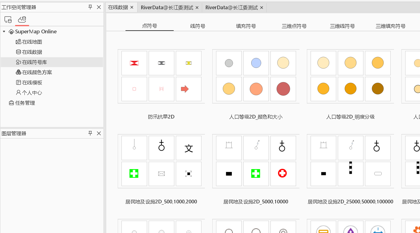This screenshot has width=420, height=233.
Task: Click the red circle cross symbol in 居民地及设施2D_5000,10000
Action: pyautogui.click(x=282, y=174)
